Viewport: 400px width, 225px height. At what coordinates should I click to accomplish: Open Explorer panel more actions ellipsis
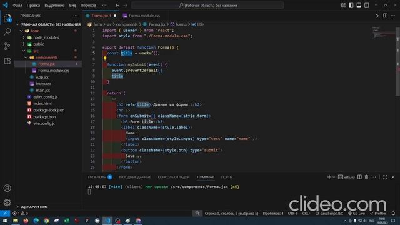point(75,16)
